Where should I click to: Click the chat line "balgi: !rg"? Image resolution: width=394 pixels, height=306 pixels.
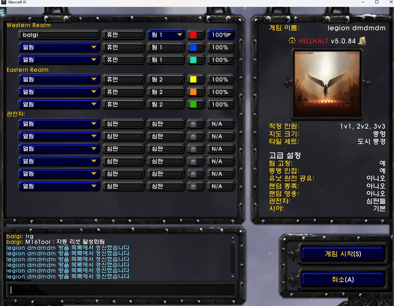[20, 236]
